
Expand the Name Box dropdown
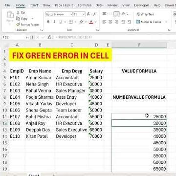click(27, 38)
